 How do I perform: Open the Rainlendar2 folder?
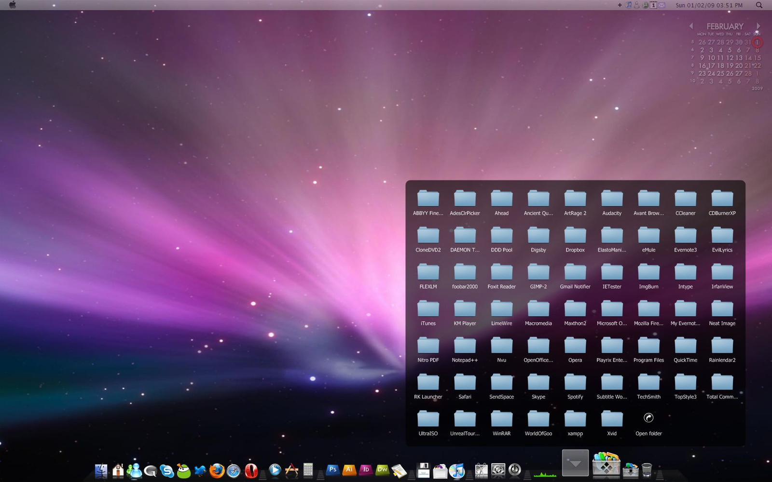722,350
